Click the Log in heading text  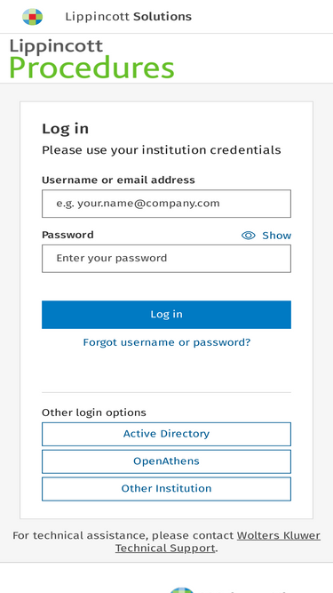click(x=66, y=129)
